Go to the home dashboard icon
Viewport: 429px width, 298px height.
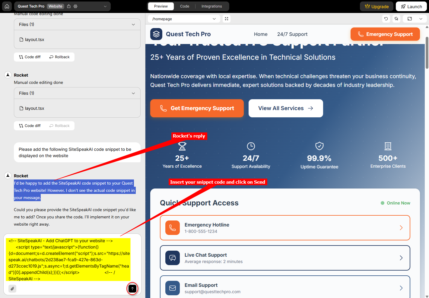7,6
